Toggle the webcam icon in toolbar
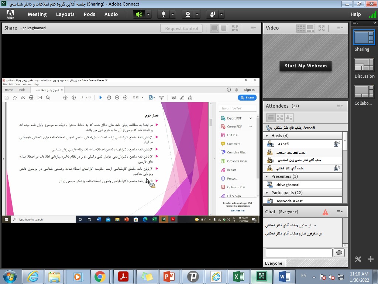The width and height of the screenshot is (378, 284). coord(188,14)
